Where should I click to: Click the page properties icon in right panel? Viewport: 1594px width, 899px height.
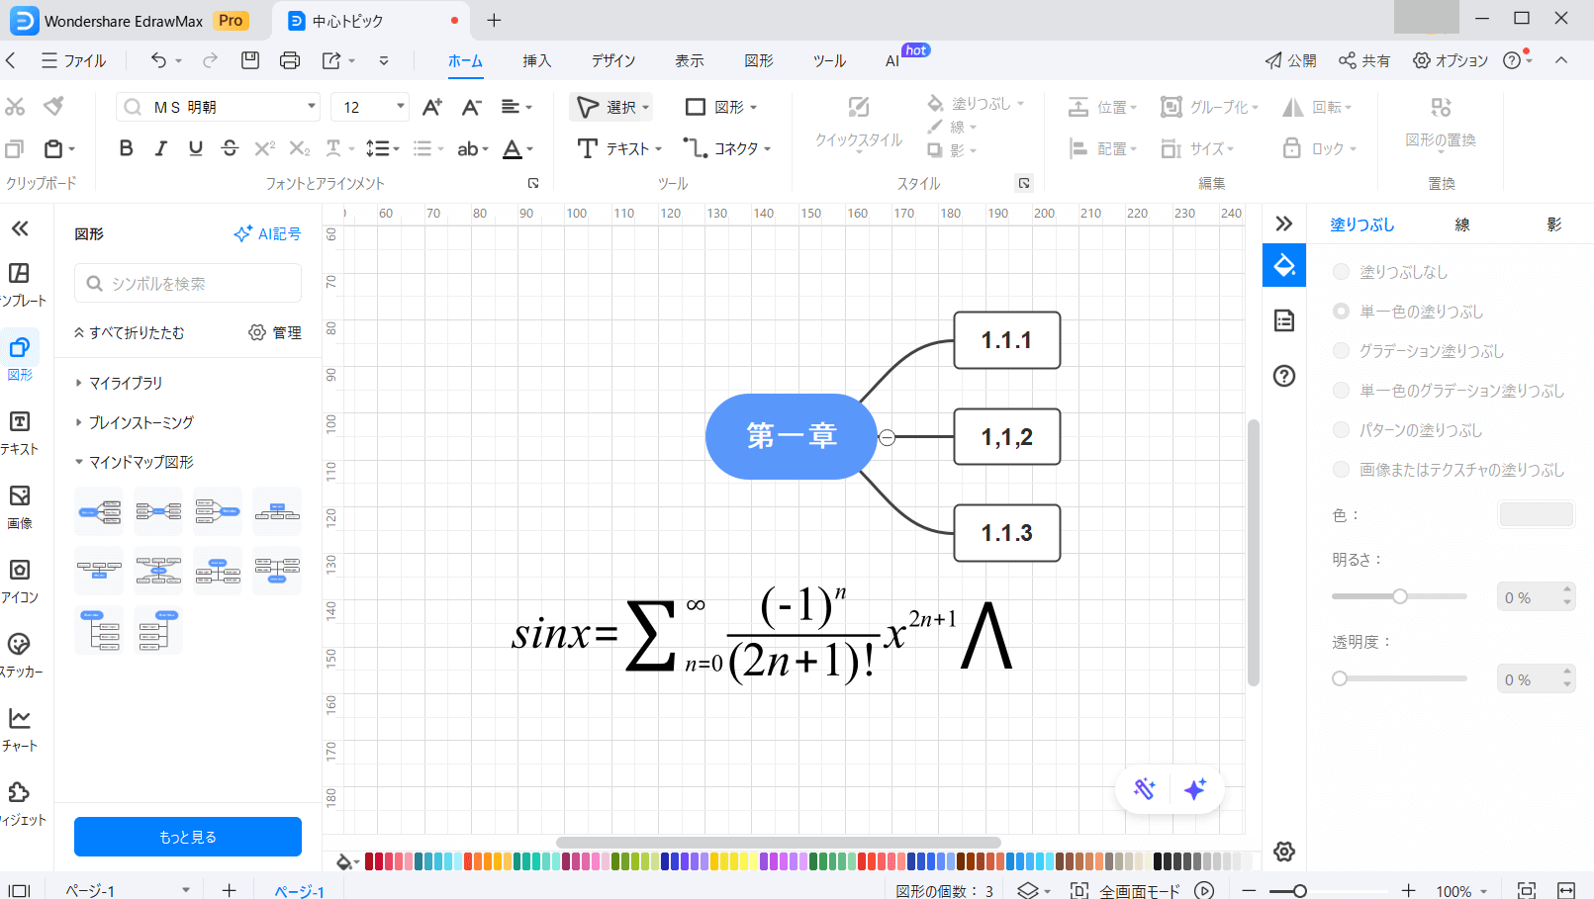(x=1284, y=320)
